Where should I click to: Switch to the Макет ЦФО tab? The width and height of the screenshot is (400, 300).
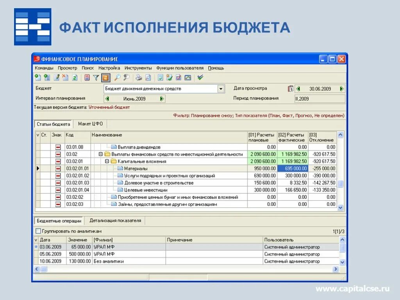pyautogui.click(x=91, y=124)
